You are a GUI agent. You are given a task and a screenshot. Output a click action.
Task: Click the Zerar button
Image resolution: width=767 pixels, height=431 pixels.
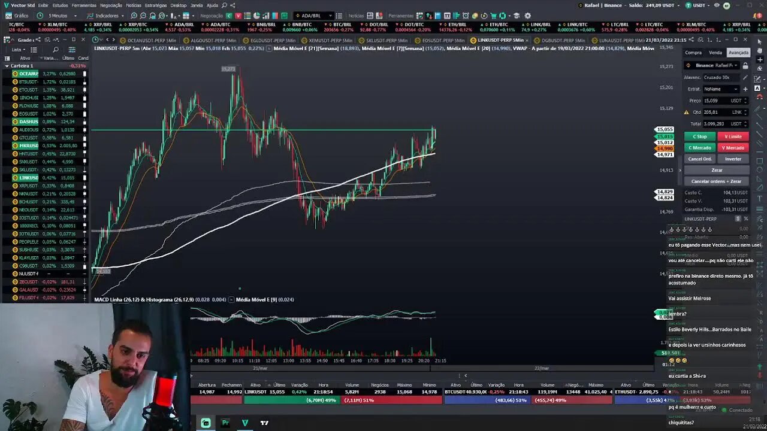tap(717, 170)
